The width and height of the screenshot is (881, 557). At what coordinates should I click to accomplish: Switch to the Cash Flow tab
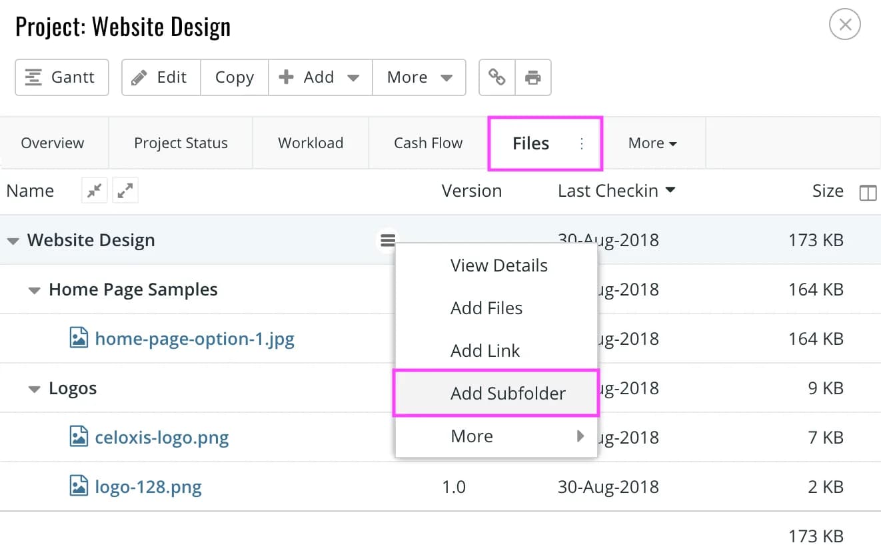tap(428, 143)
